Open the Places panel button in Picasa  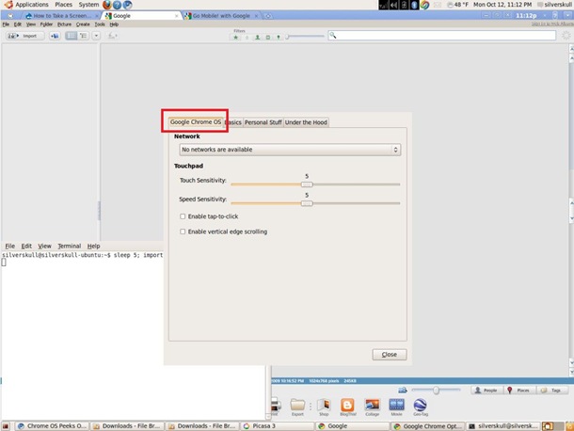pos(518,390)
